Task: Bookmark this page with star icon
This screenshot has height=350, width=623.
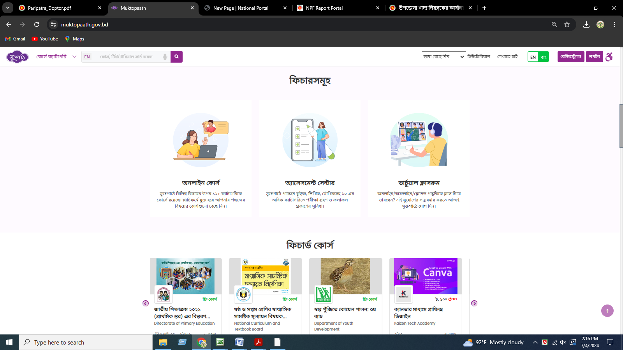Action: [567, 24]
